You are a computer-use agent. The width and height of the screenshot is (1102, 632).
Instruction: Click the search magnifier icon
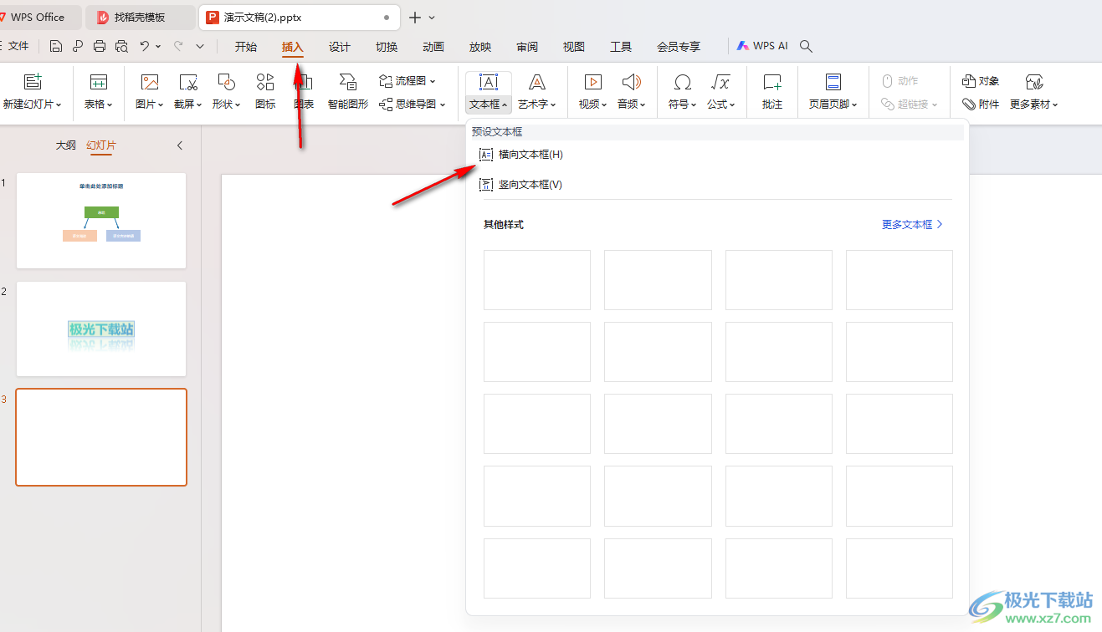pos(806,47)
